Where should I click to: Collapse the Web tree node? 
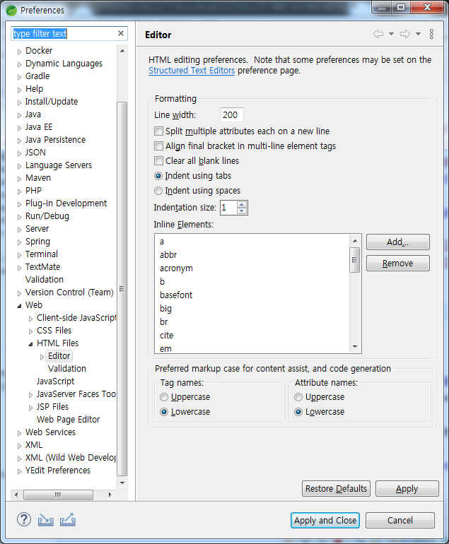[20, 306]
